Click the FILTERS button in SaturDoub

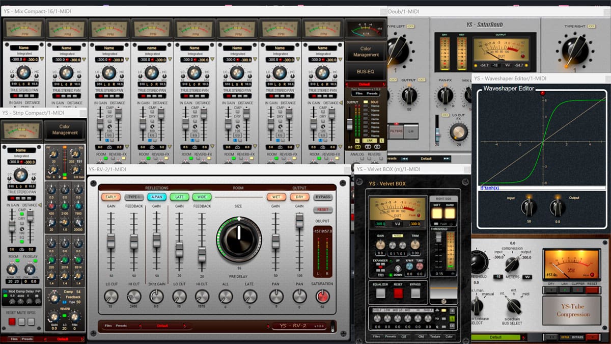[396, 131]
